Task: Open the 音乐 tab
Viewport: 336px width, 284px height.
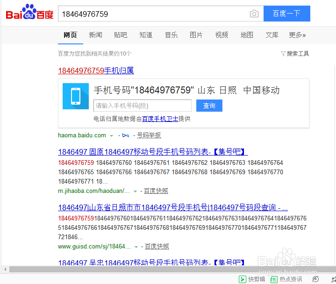Action: coord(171,35)
